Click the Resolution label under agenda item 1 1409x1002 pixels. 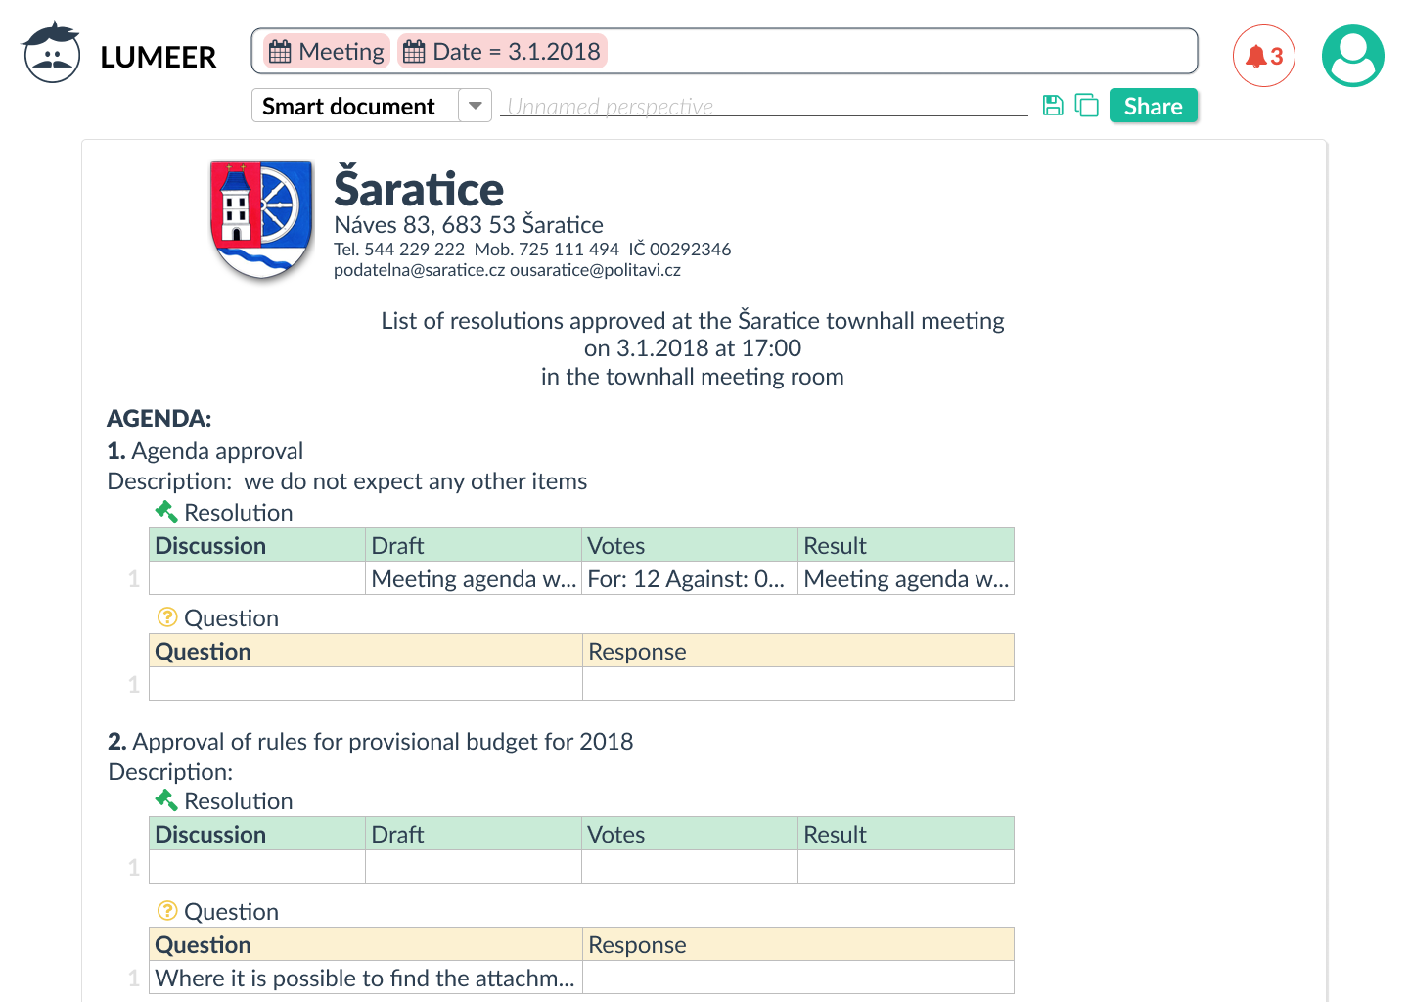tap(239, 512)
